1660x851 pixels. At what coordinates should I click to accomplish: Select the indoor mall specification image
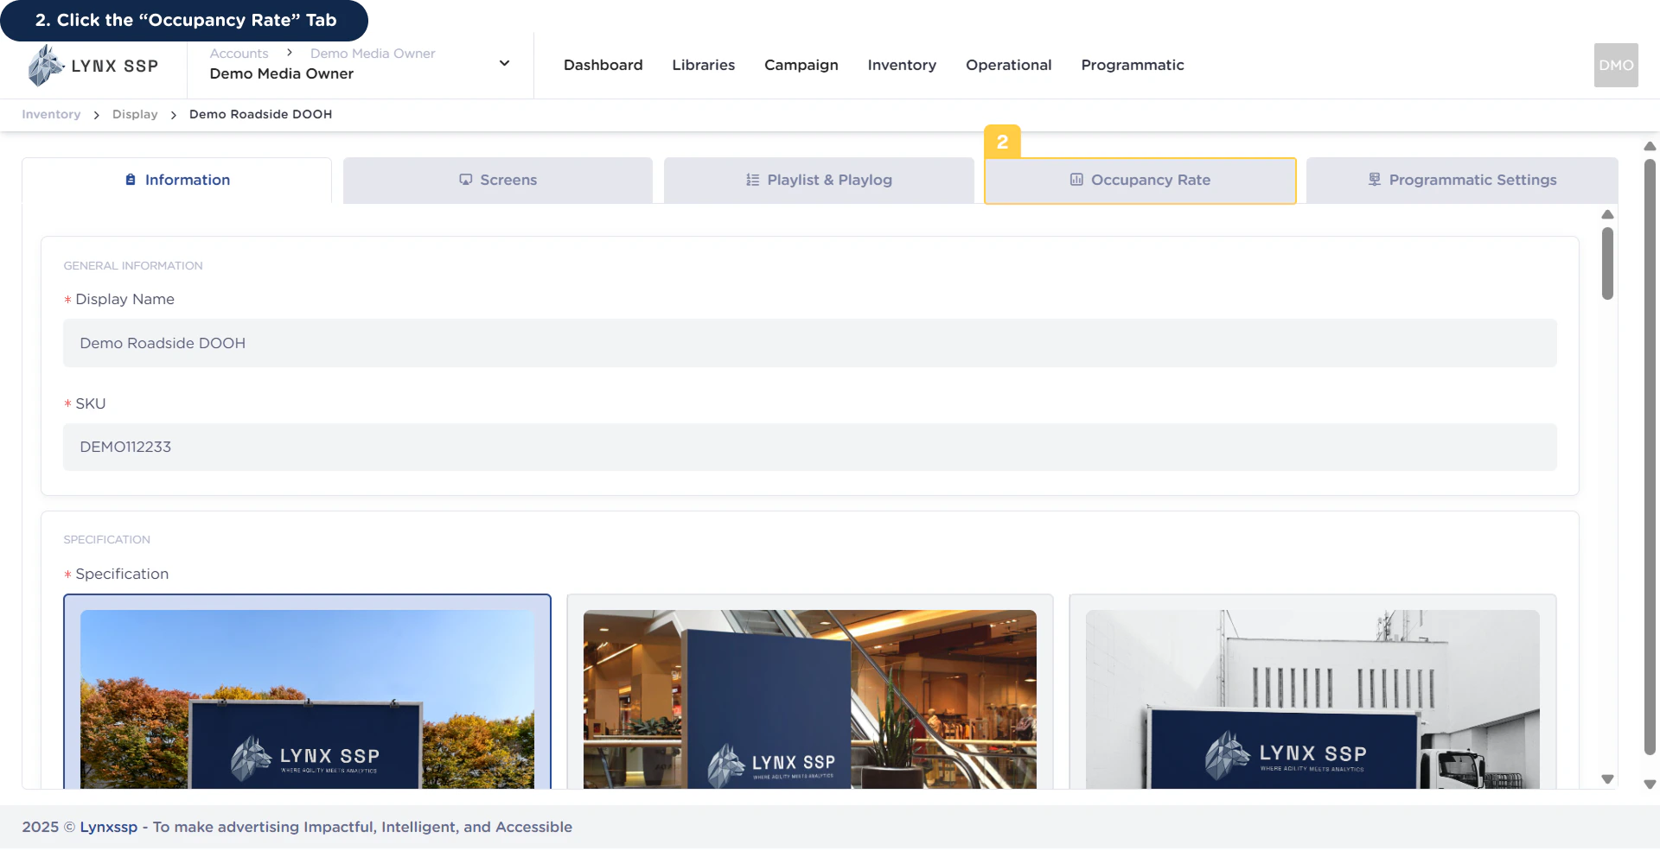coord(810,698)
